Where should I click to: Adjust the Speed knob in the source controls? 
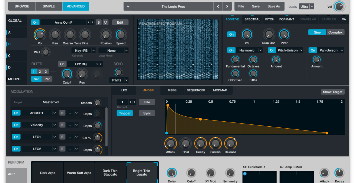coord(120,34)
